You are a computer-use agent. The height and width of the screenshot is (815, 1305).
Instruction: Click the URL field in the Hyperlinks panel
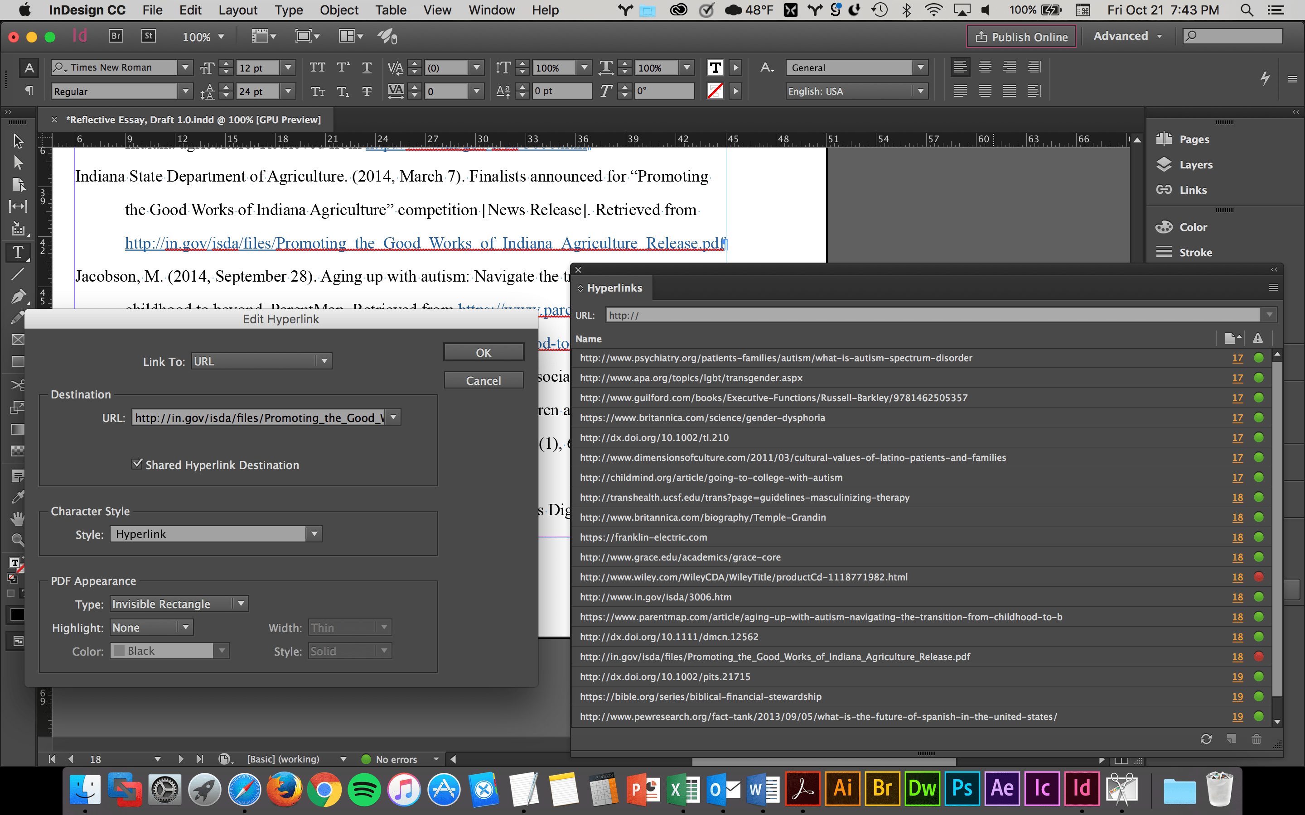pos(917,315)
